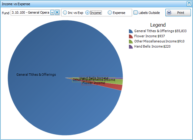Click the red Flower Income legend swatch
Image resolution: width=193 pixels, height=140 pixels.
tap(131, 36)
